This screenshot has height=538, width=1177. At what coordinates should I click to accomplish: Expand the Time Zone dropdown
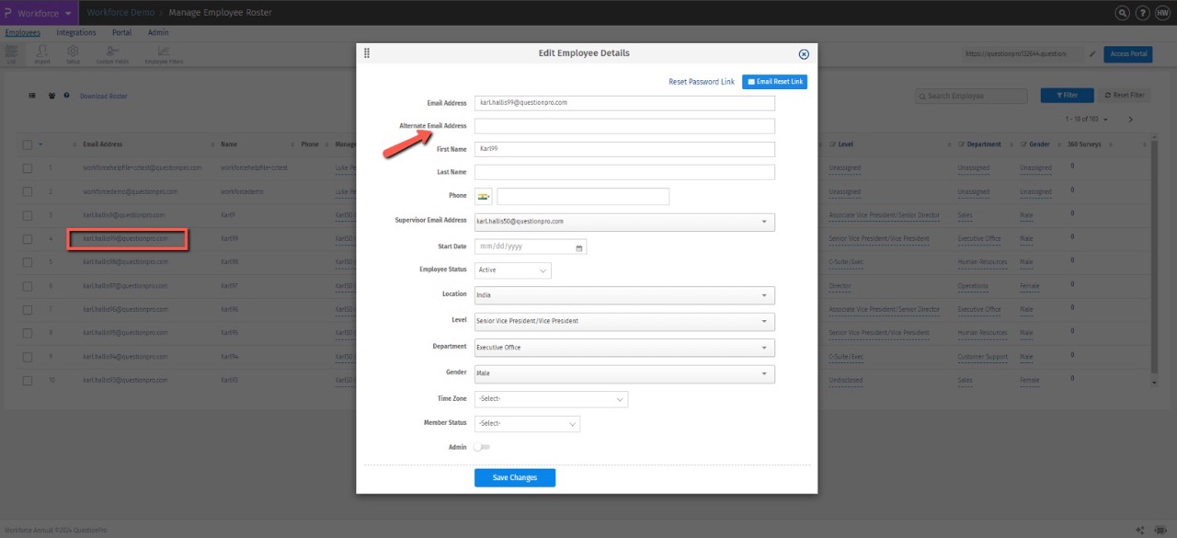click(x=622, y=398)
